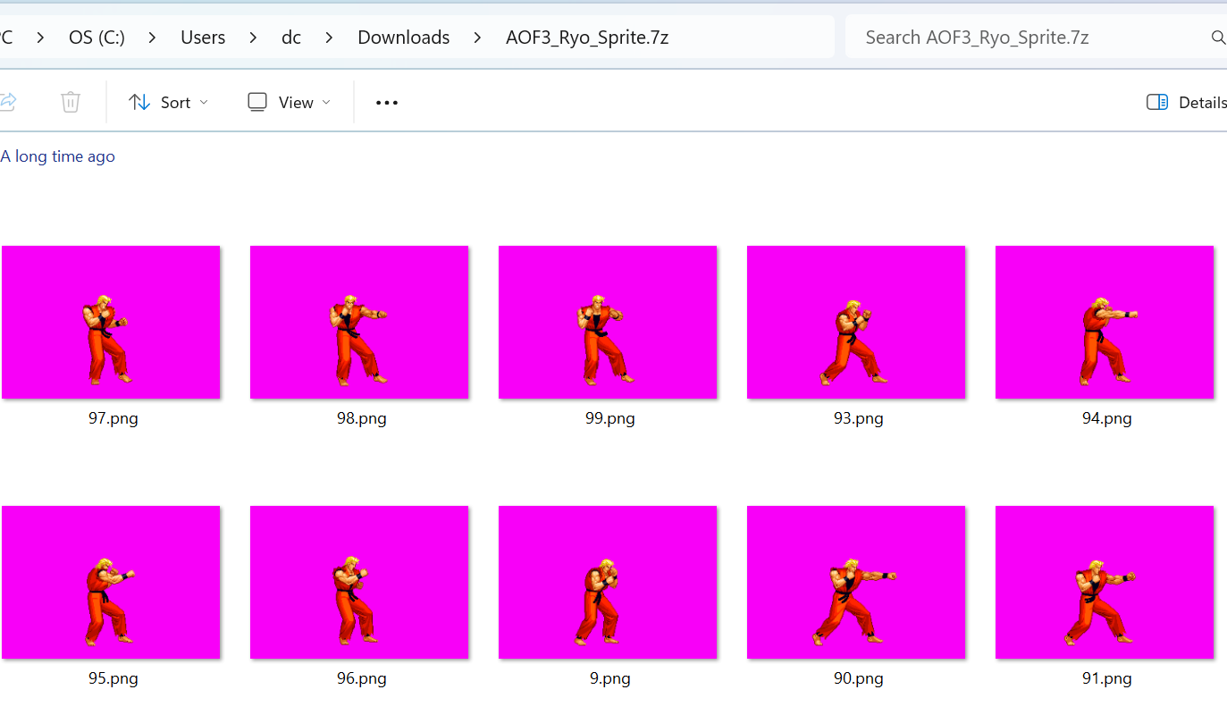Click in the Search AOF3_Ryo_Sprite.7z field
The image size is (1227, 715).
click(x=1019, y=38)
